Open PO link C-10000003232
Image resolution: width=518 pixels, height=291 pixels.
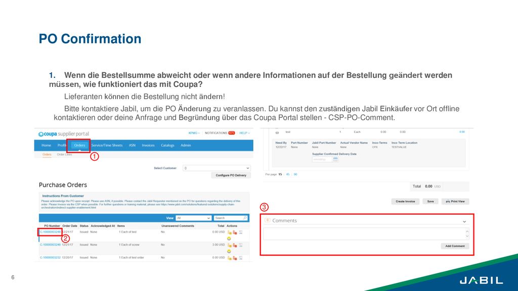tap(50, 257)
